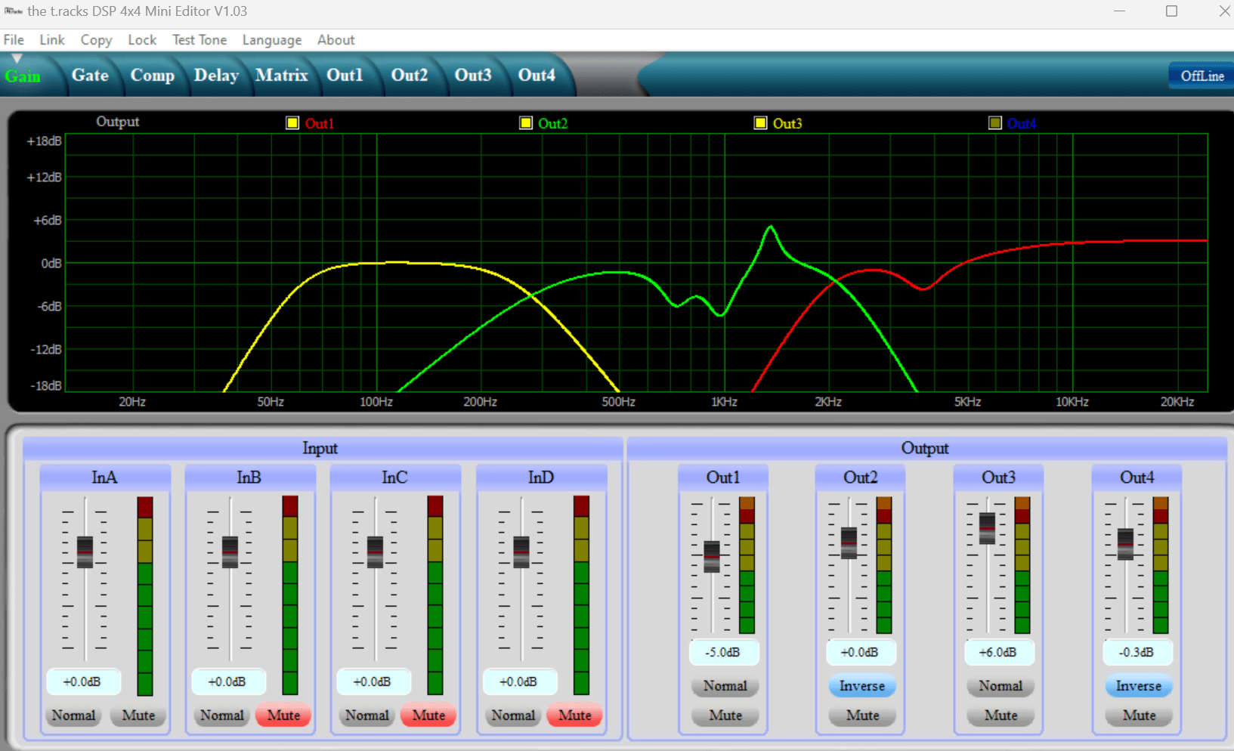Click the Out4 -0.3dB gain field
The width and height of the screenshot is (1234, 751).
click(x=1137, y=652)
